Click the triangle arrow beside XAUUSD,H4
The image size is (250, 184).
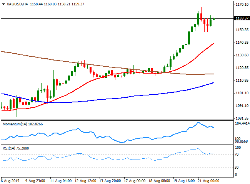coord(3,4)
